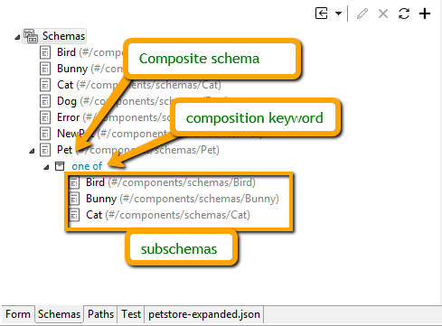Collapse the Pet schema node
The image size is (442, 326).
pyautogui.click(x=32, y=151)
